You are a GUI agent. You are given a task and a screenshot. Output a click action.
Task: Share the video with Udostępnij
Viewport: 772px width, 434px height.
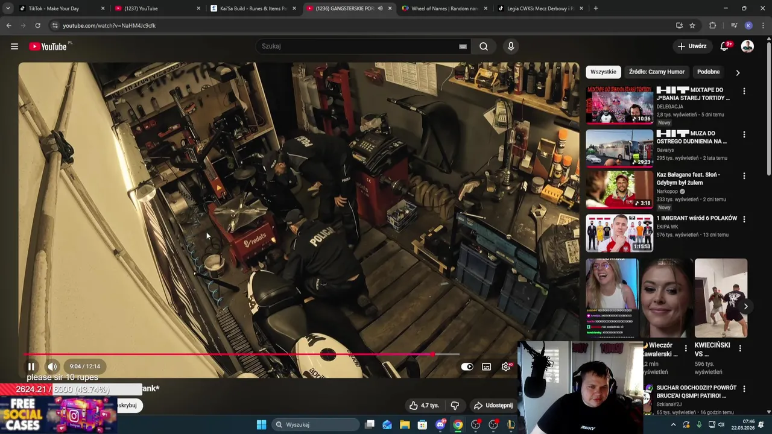pyautogui.click(x=493, y=406)
